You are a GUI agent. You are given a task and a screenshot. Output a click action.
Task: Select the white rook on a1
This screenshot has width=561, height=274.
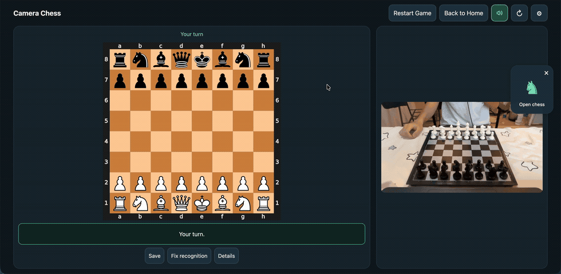[120, 203]
